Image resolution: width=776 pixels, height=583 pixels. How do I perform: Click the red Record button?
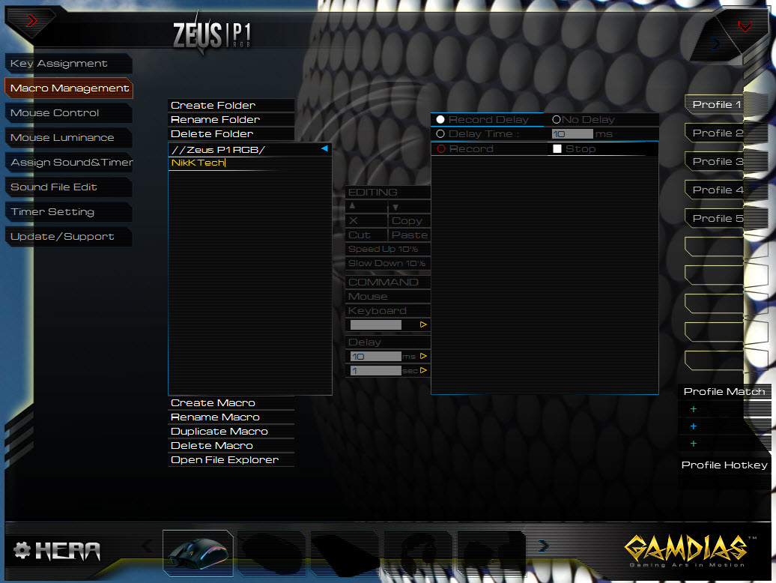441,148
